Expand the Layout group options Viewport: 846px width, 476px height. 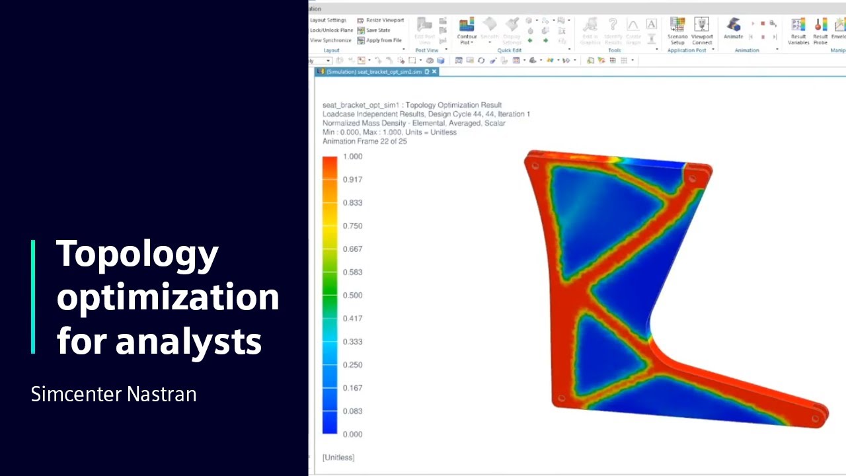(404, 49)
